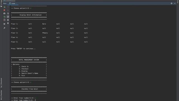Viewport: 179px width, 101px height.
Task: Click the "Options:" label in menu
Action: [16, 64]
